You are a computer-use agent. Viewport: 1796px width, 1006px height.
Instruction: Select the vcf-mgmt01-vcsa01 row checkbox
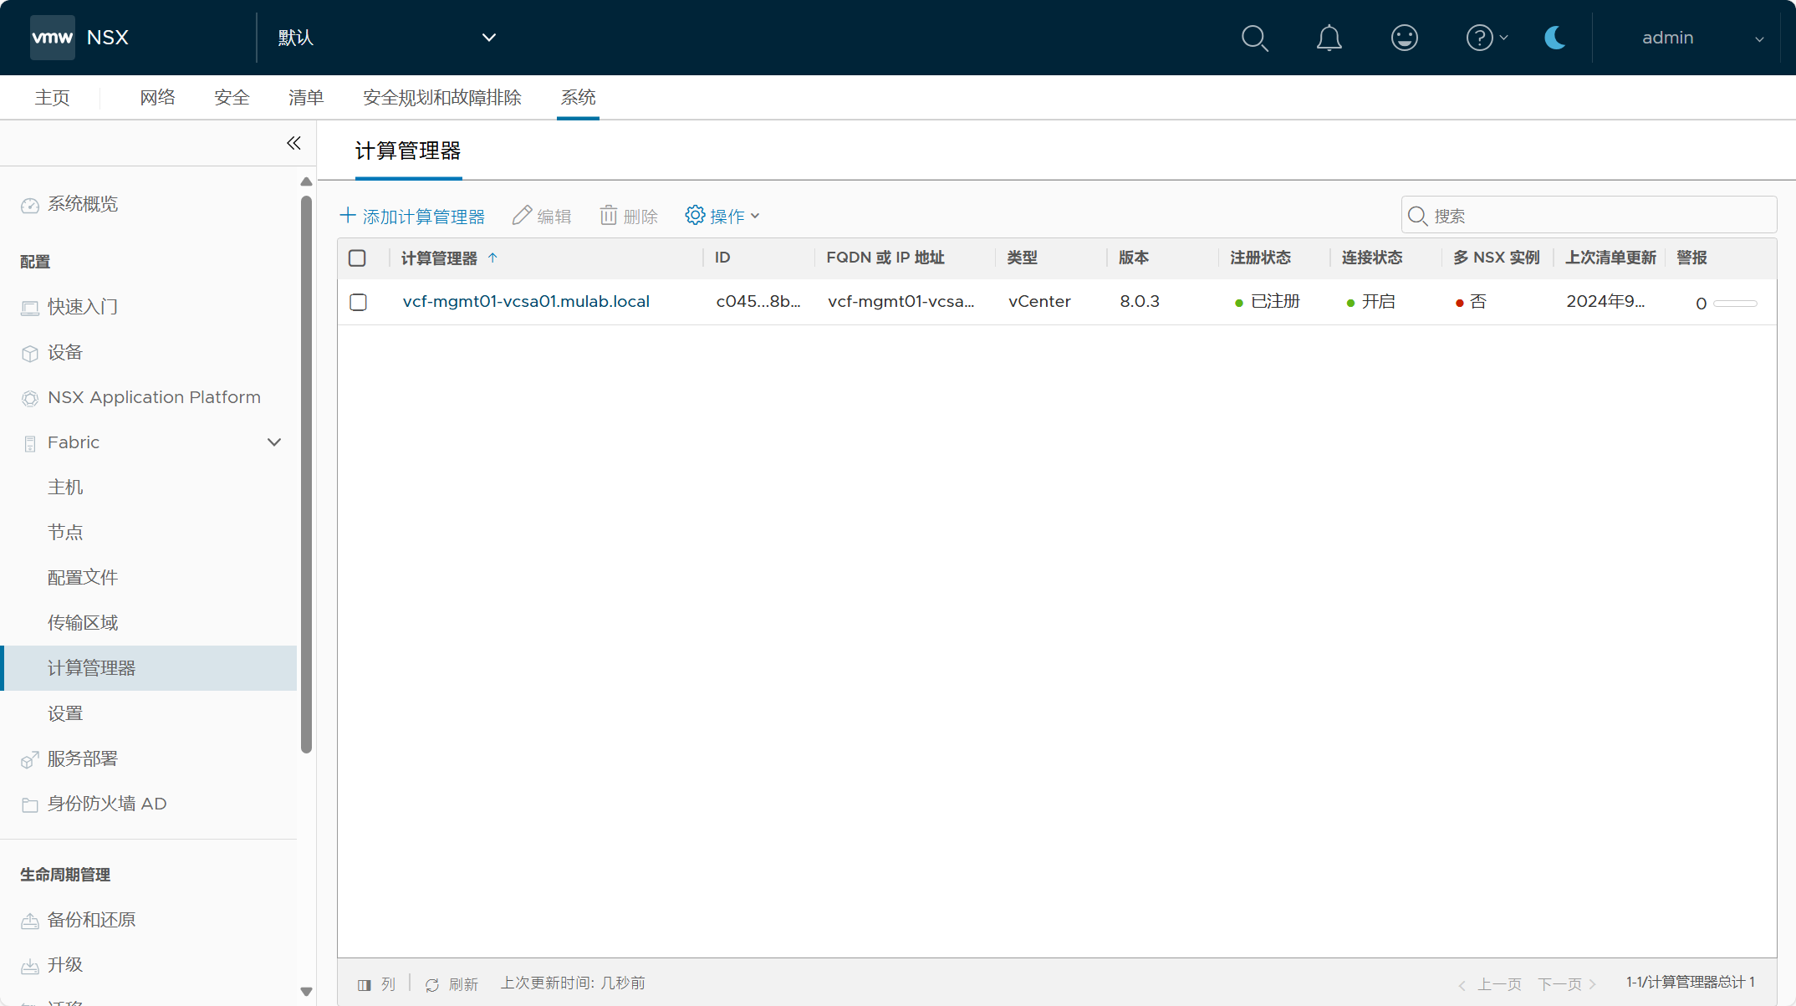[358, 302]
